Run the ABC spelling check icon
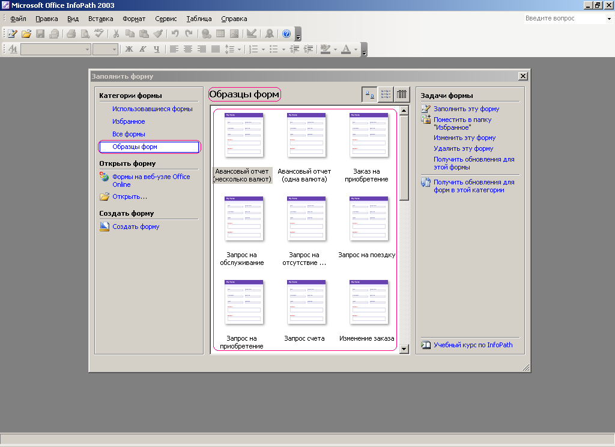The width and height of the screenshot is (615, 447). pos(99,34)
